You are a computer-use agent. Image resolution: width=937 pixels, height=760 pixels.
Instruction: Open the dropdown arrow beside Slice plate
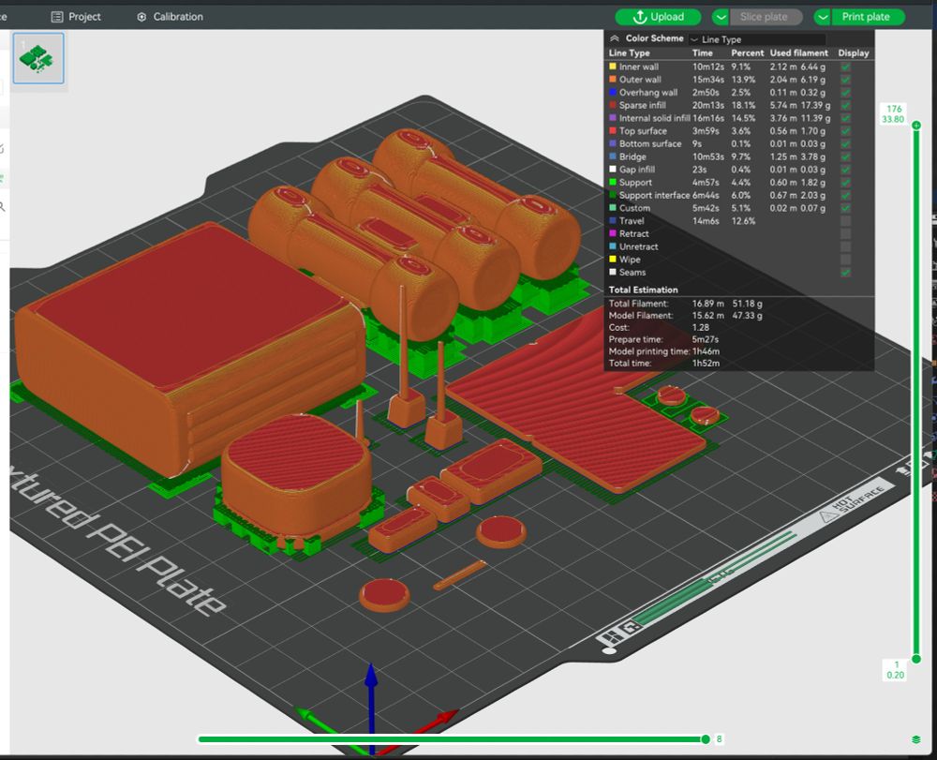(721, 17)
